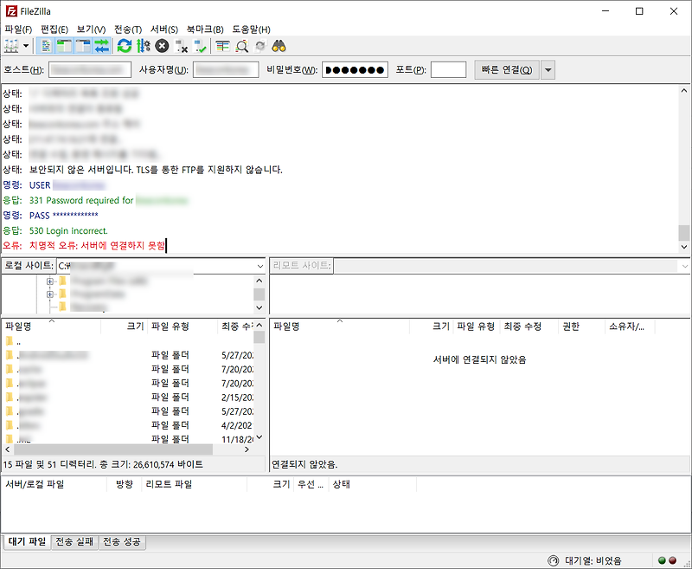Screen dimensions: 692x569
Task: Search for files with the binoculars icon
Action: tap(279, 46)
